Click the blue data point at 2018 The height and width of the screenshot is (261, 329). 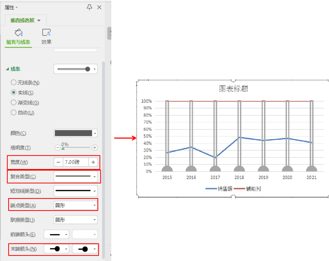[x=240, y=137]
